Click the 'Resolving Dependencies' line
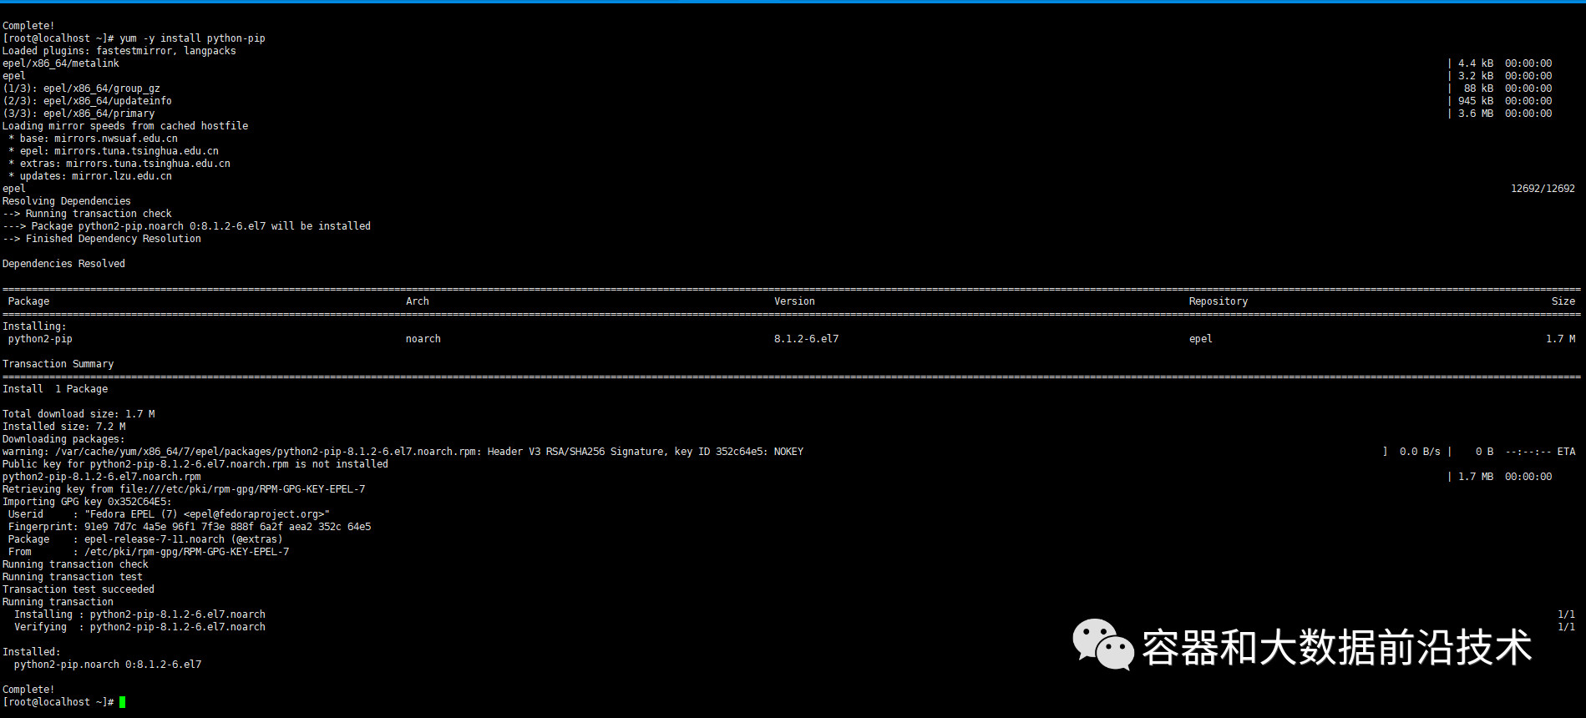The image size is (1586, 718). tap(67, 201)
